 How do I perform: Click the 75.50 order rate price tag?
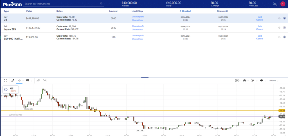coord(282,110)
